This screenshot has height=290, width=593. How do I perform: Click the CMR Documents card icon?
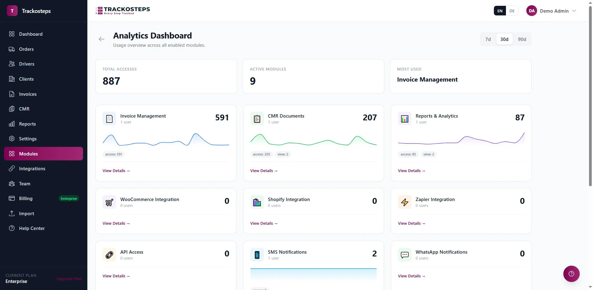(x=257, y=119)
